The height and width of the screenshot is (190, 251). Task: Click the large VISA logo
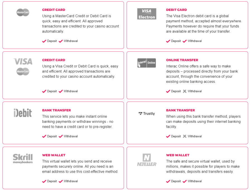23,61
